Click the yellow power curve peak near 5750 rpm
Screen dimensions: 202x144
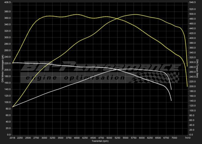(134, 14)
